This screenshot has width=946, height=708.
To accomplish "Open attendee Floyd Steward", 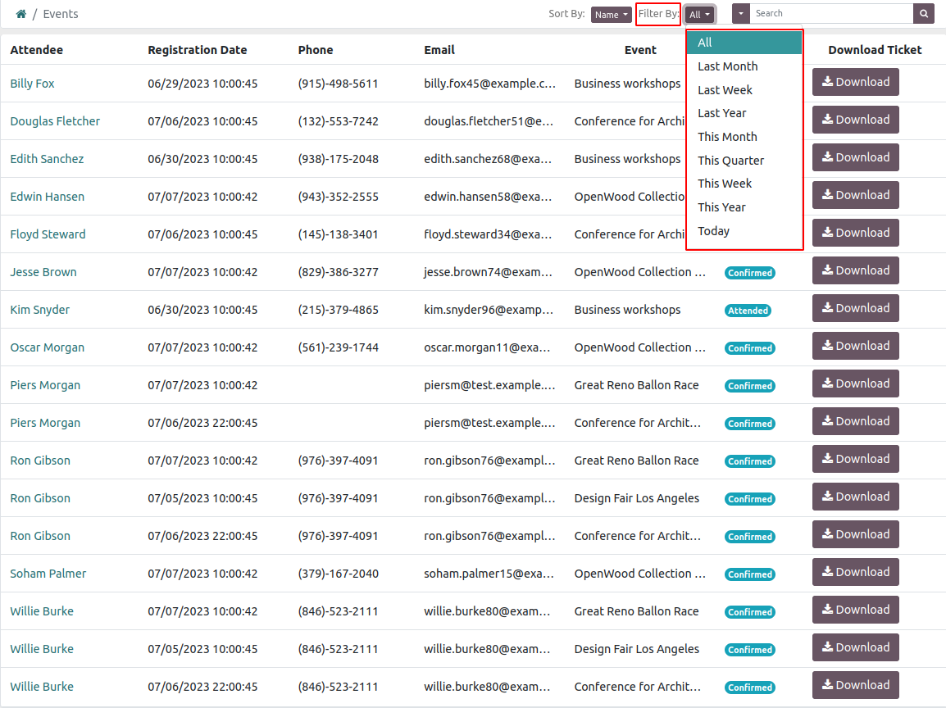I will click(x=48, y=234).
